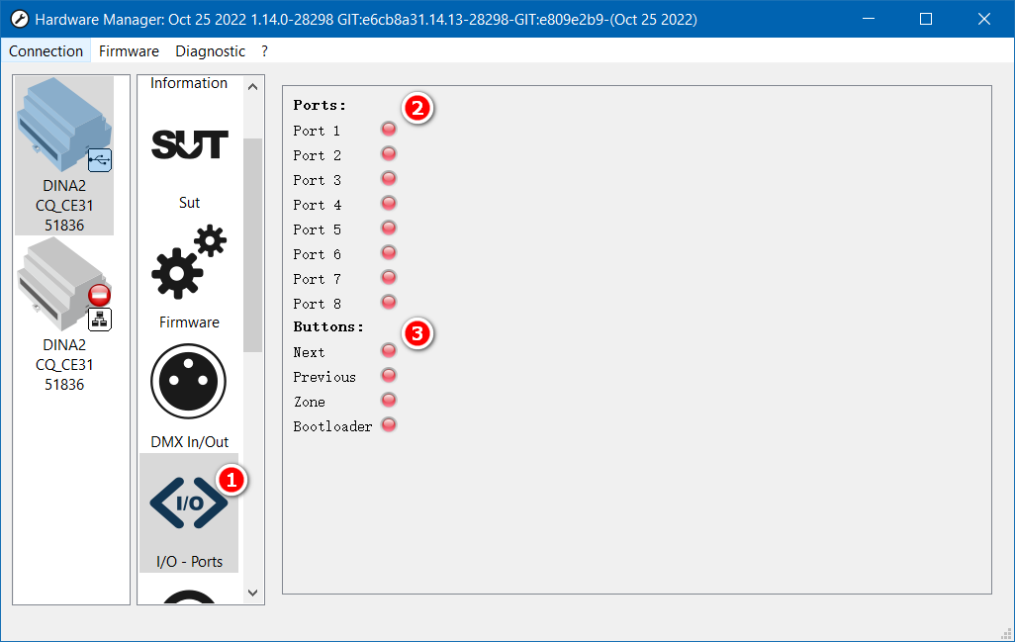Click the Information label in sidebar
Screen dimensions: 1015x642
tap(189, 84)
